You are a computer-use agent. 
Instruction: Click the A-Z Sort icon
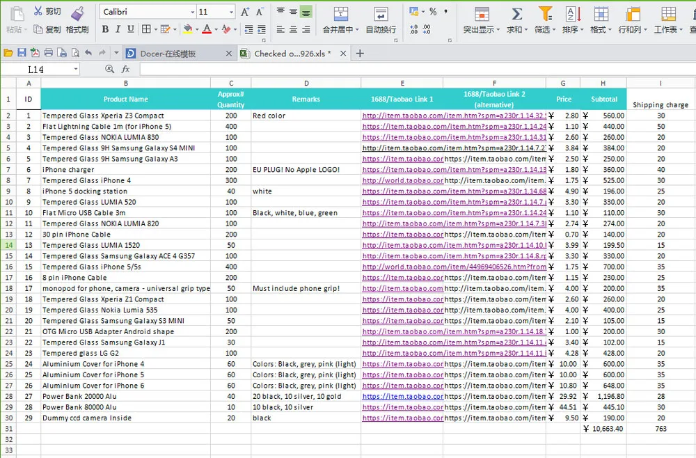[572, 14]
